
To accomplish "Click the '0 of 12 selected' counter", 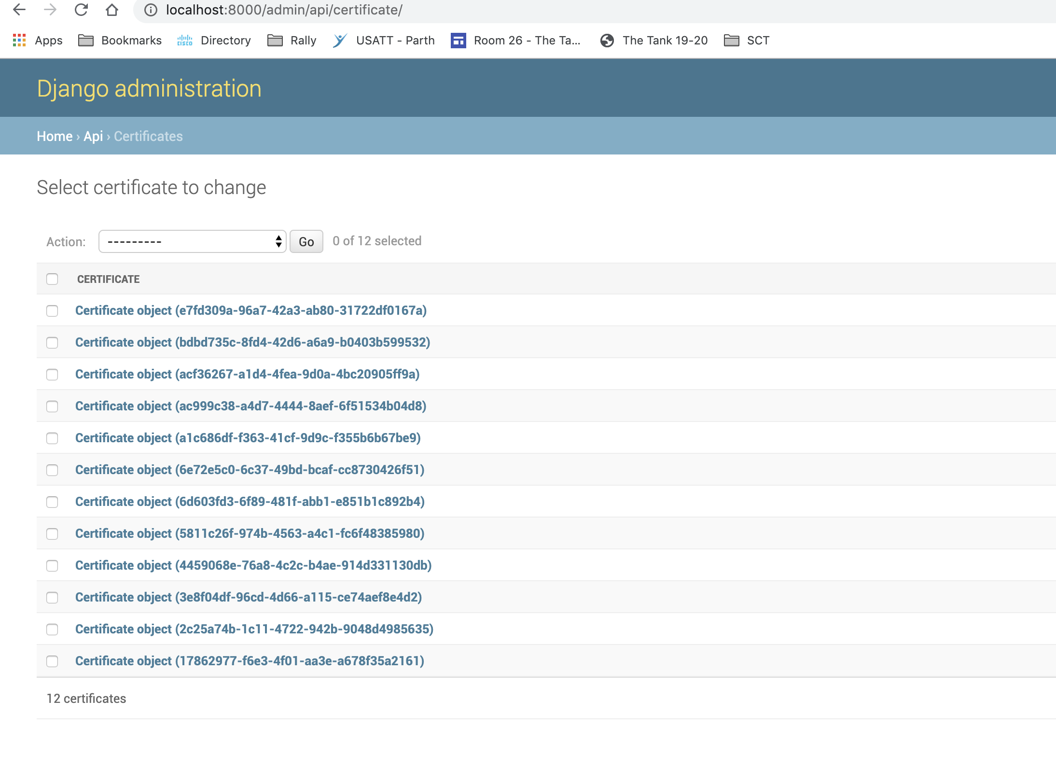I will coord(377,241).
